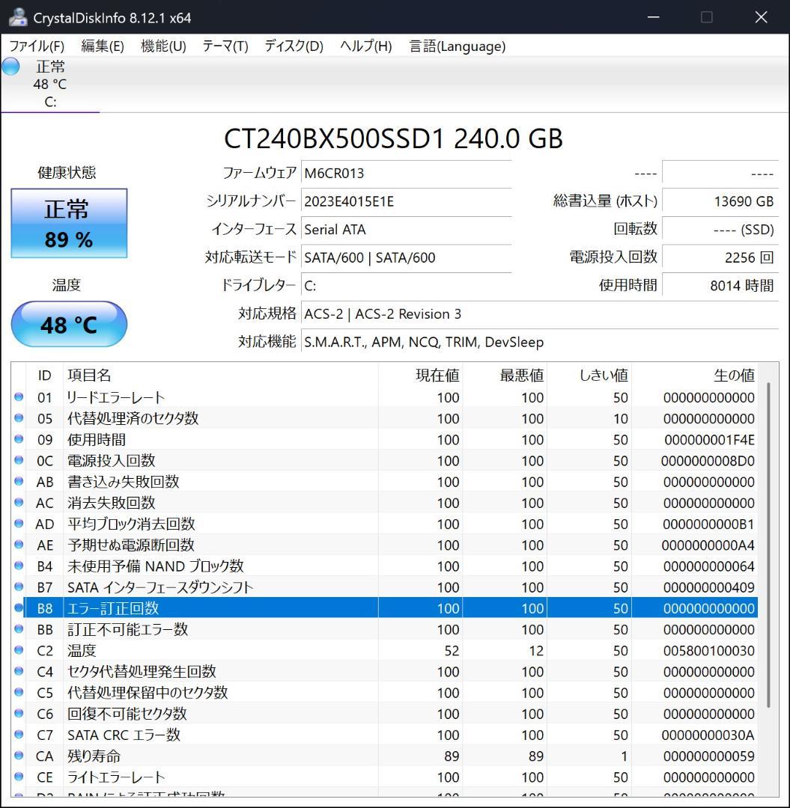
Task: Open the 言語(Language) menu
Action: pyautogui.click(x=458, y=46)
